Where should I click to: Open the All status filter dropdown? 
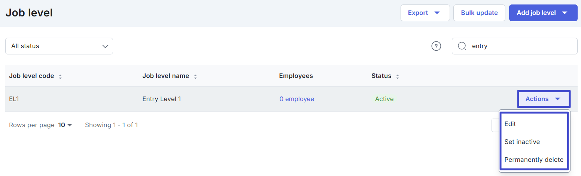click(59, 46)
